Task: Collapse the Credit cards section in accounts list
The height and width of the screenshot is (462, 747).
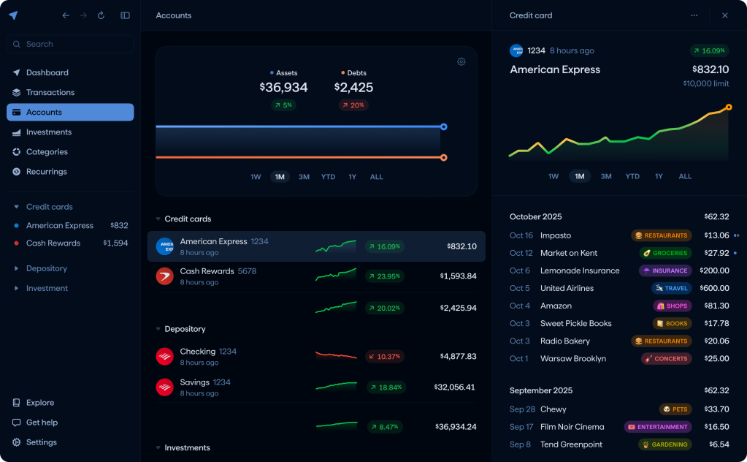Action: [158, 219]
